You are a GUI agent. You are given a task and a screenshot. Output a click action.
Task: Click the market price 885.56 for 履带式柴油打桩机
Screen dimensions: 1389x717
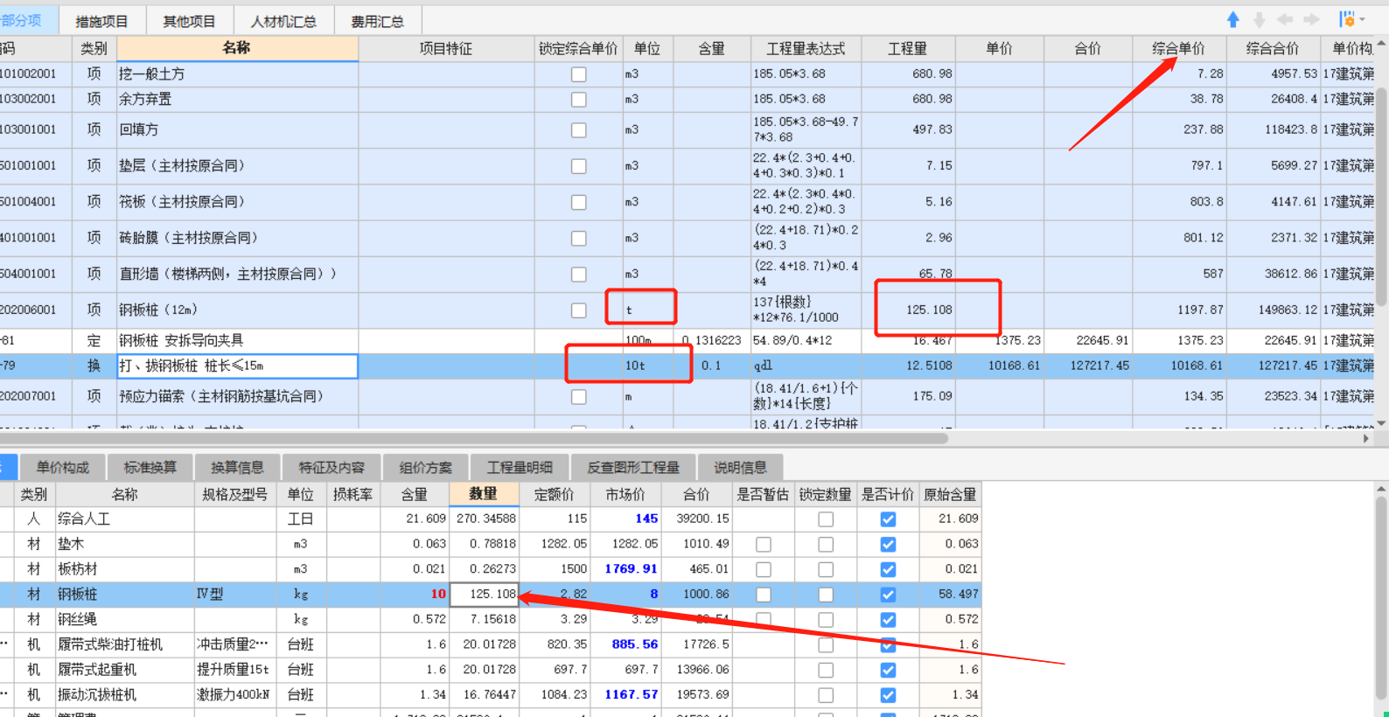[x=625, y=645]
